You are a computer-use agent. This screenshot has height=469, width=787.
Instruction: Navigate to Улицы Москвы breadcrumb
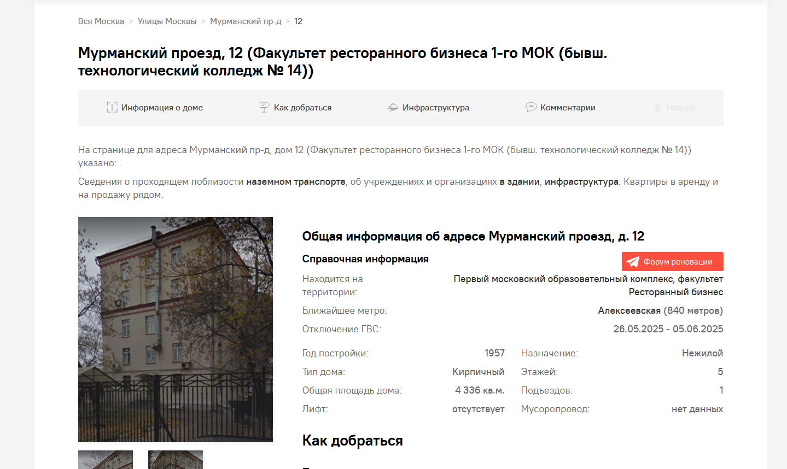pyautogui.click(x=167, y=21)
